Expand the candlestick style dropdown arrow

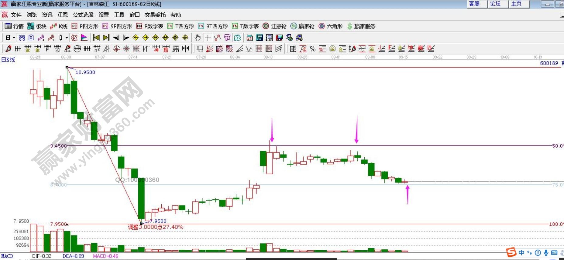67,38
